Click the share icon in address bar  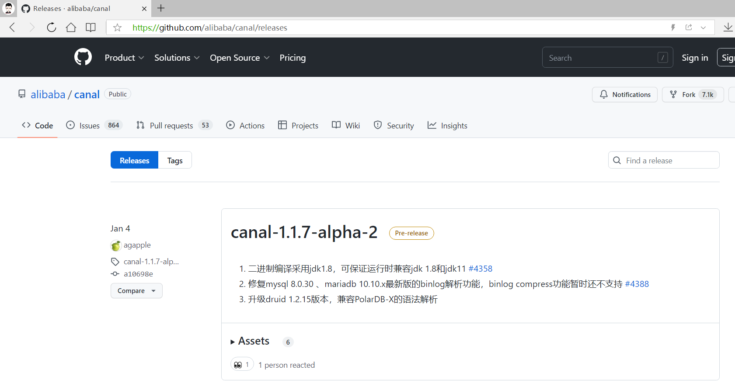point(689,28)
